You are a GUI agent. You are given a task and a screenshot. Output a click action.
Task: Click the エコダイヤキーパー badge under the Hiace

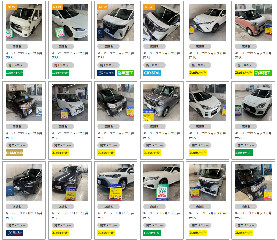(x=15, y=73)
